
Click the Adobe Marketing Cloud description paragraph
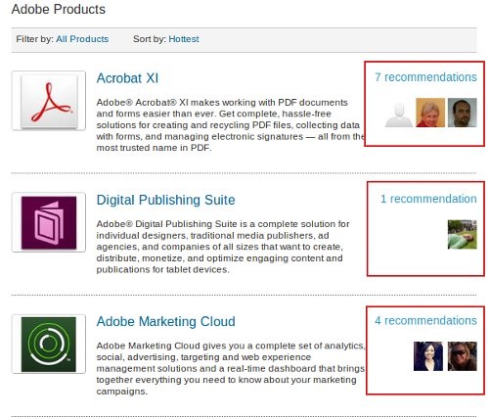(x=231, y=368)
